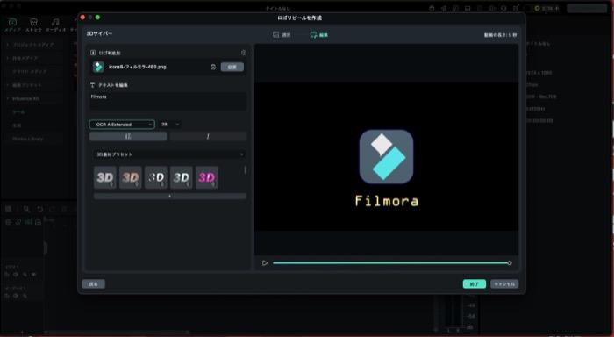Click the キャンセル button

[504, 284]
